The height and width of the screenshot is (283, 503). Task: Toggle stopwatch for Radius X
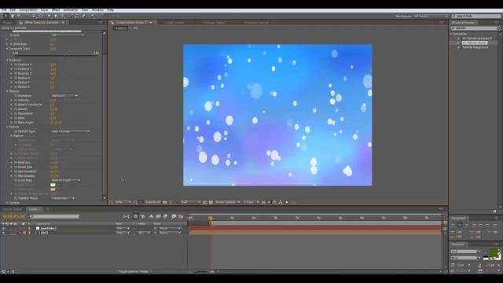16,78
